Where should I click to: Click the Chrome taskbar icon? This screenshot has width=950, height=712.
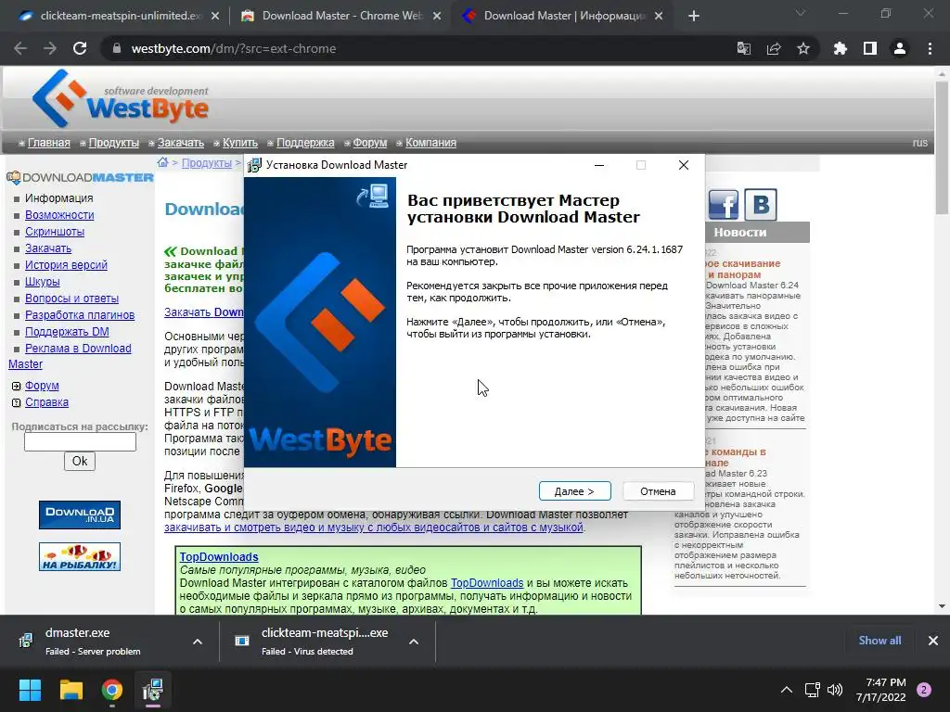(x=112, y=690)
